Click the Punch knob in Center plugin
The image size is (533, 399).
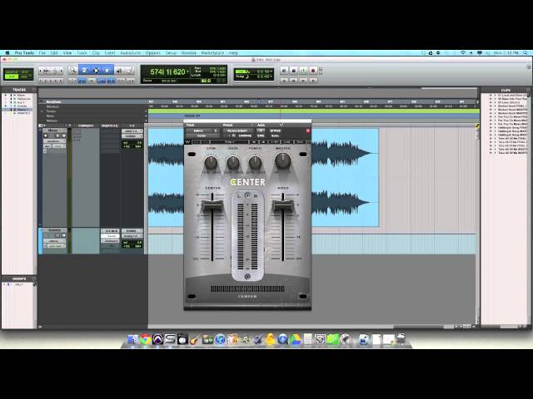point(256,163)
